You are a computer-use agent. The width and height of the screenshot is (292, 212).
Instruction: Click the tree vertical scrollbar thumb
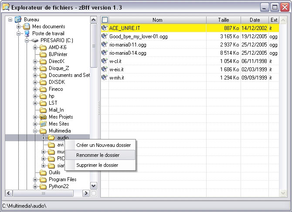(x=94, y=46)
